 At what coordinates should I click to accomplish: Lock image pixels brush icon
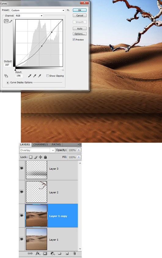tap(35, 157)
